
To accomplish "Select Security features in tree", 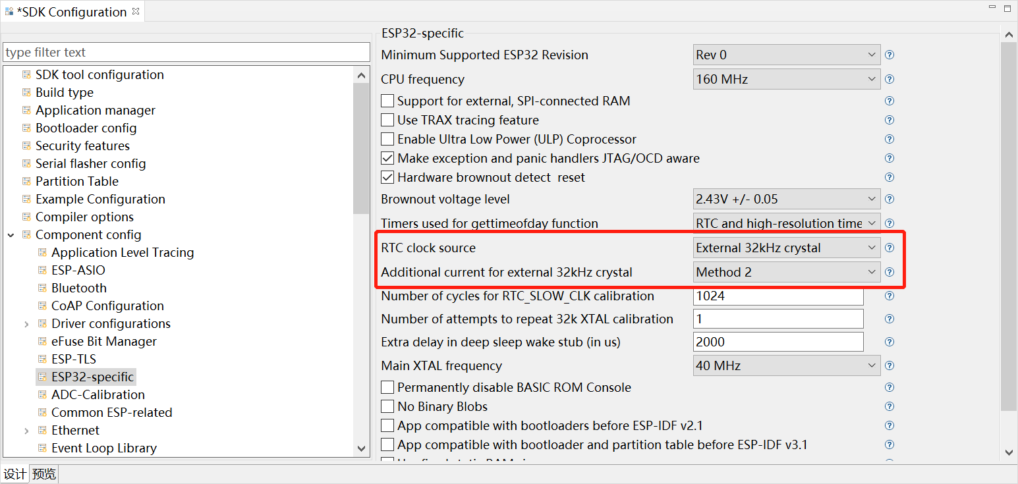I will pyautogui.click(x=82, y=146).
